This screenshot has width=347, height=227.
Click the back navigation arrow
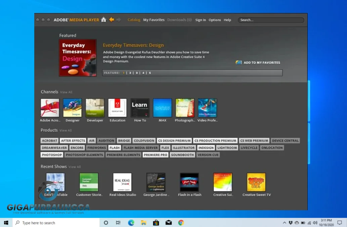point(111,20)
